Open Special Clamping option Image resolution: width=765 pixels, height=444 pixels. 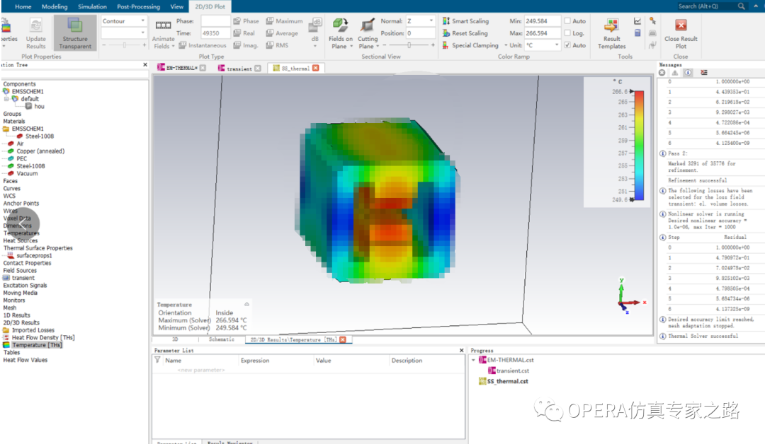[470, 45]
